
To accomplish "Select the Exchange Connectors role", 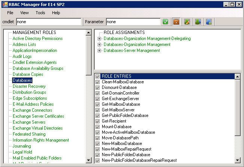I will (x=32, y=110).
